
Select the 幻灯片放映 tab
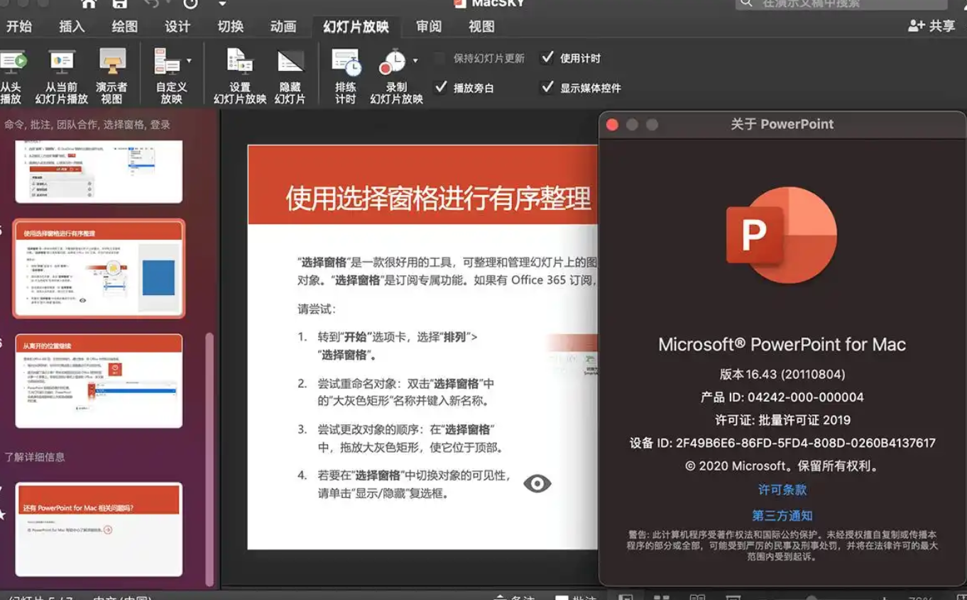pos(356,26)
